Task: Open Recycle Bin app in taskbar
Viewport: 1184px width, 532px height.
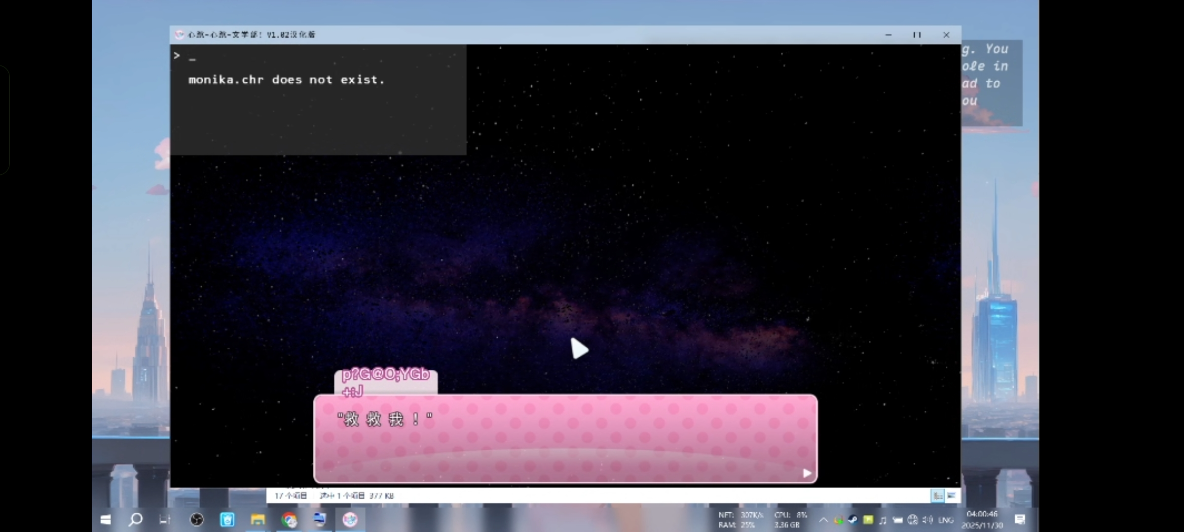Action: point(227,520)
